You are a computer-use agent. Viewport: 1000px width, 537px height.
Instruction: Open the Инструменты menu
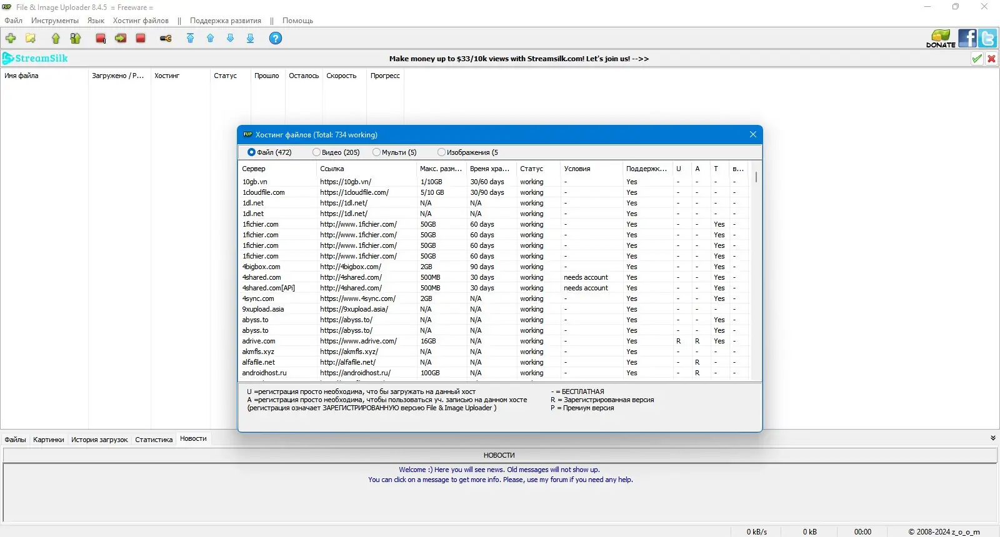coord(55,21)
